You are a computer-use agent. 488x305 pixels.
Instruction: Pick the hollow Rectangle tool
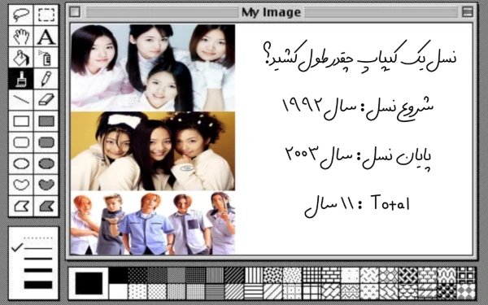point(21,121)
